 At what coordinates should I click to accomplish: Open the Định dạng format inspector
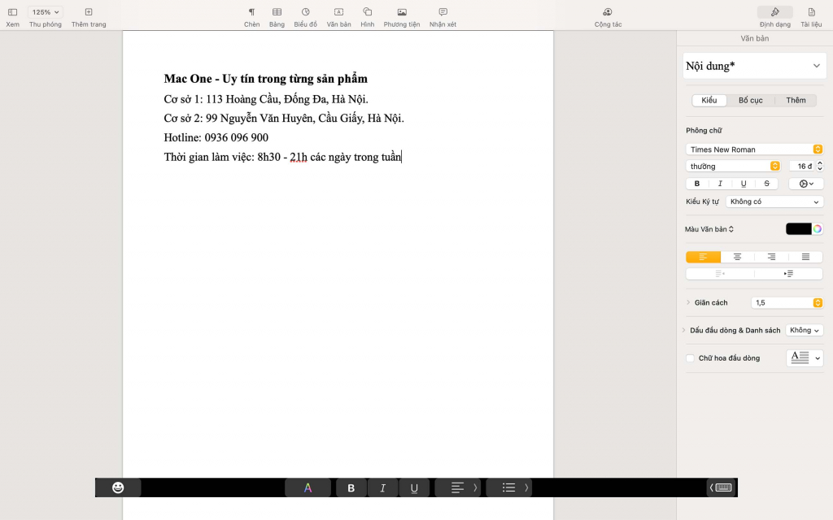click(775, 11)
